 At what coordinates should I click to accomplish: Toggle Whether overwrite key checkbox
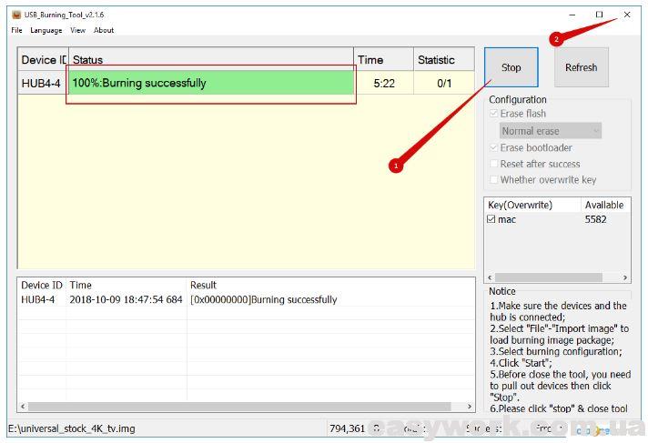coord(494,180)
